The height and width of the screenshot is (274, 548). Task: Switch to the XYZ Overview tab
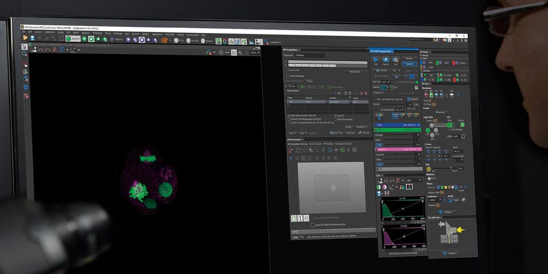pyautogui.click(x=294, y=140)
